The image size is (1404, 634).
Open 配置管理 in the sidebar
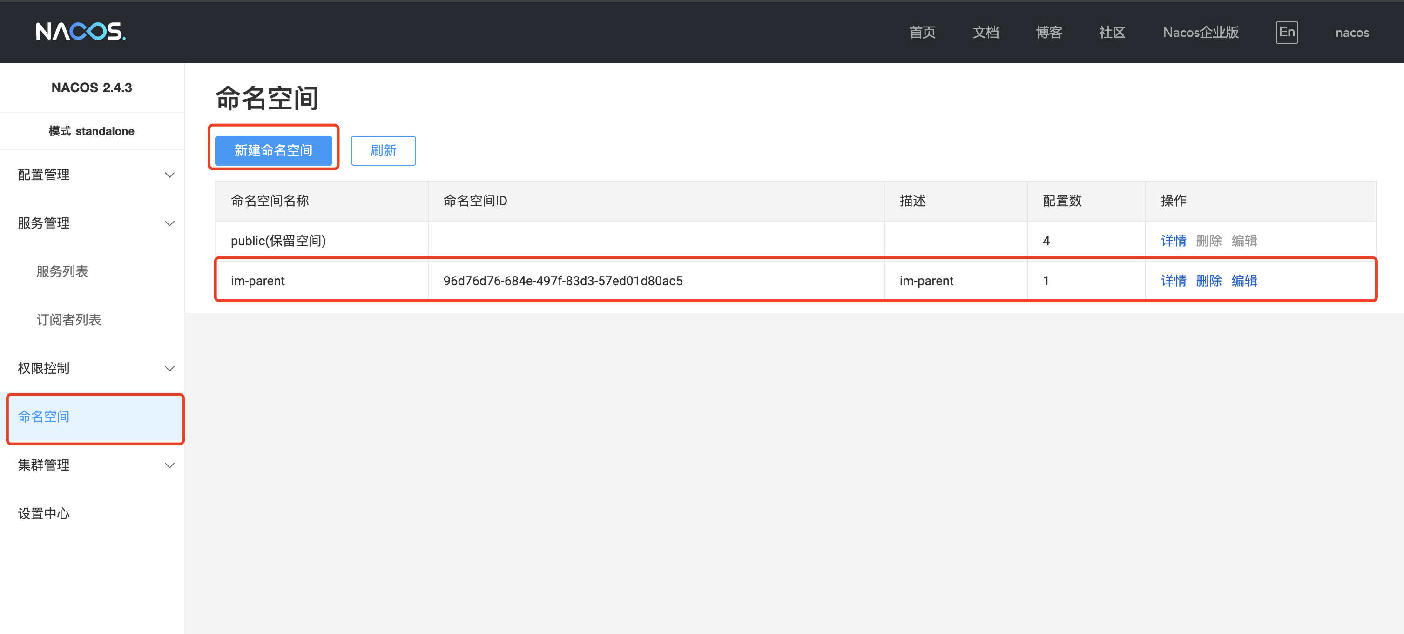[x=44, y=175]
